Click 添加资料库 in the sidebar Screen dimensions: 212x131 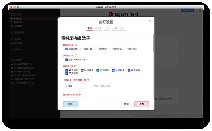tap(19, 32)
